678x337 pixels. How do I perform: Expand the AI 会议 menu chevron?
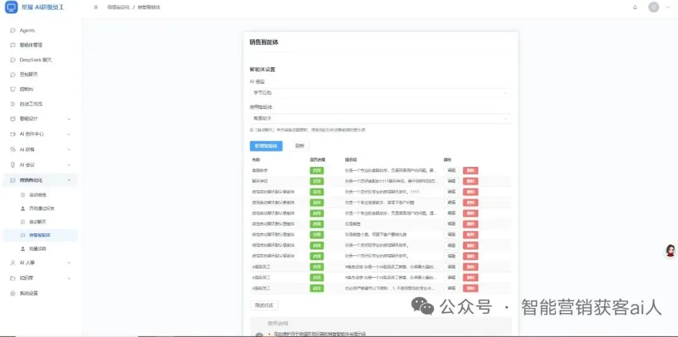tap(69, 165)
